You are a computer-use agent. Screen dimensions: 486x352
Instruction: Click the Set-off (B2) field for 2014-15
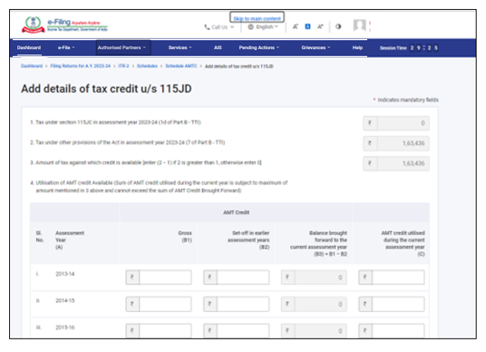point(236,304)
